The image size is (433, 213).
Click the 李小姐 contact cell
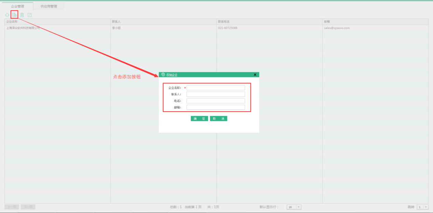(x=164, y=28)
